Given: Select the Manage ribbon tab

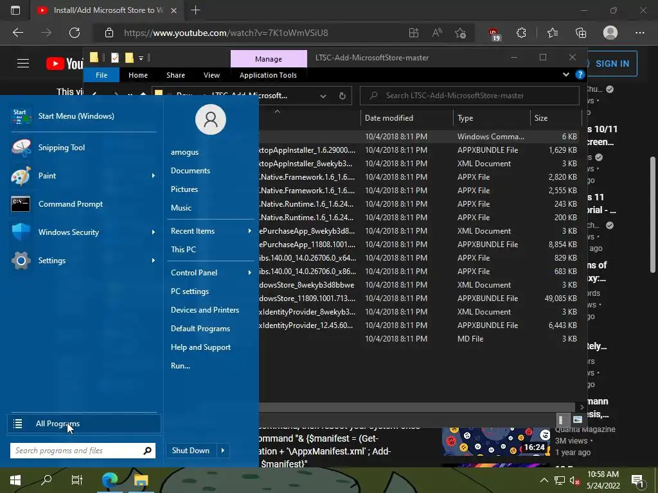Looking at the screenshot, I should point(269,58).
